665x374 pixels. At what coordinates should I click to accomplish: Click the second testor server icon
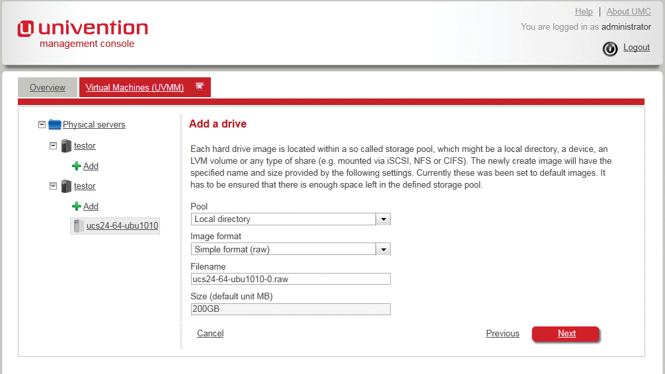66,186
